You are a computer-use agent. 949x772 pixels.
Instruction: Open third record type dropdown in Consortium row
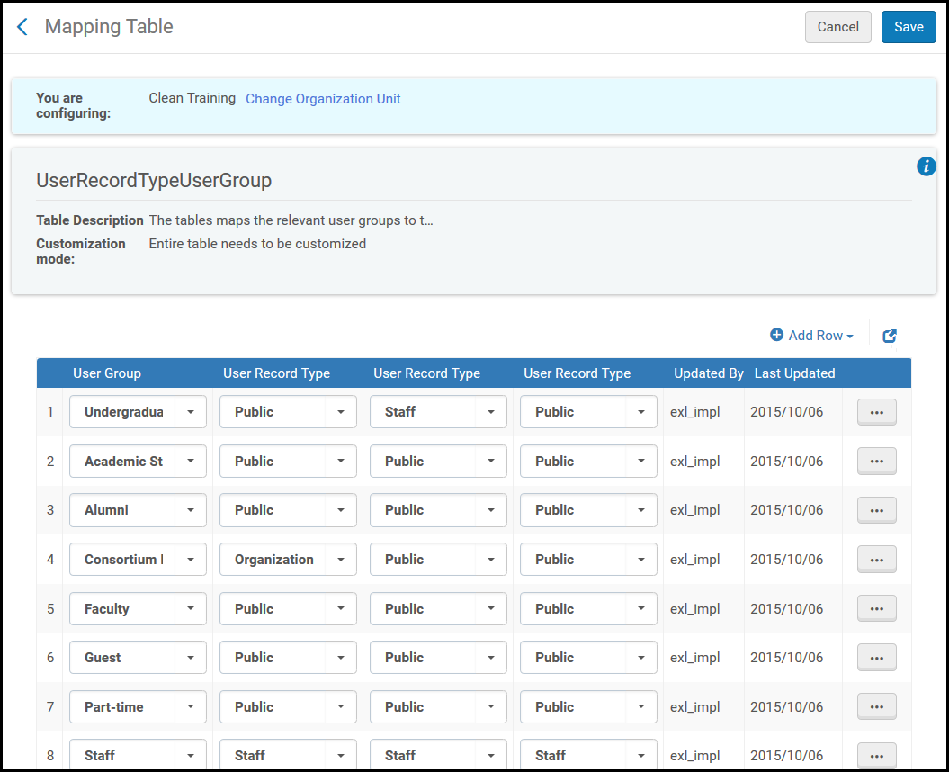588,559
